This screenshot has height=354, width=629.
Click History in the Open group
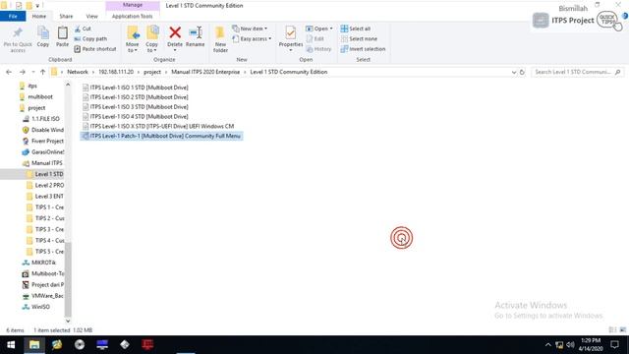coord(318,49)
